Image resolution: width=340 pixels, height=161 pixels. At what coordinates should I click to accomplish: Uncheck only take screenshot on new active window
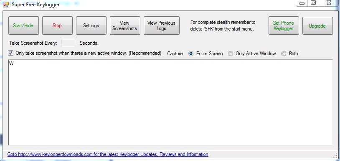(x=10, y=53)
